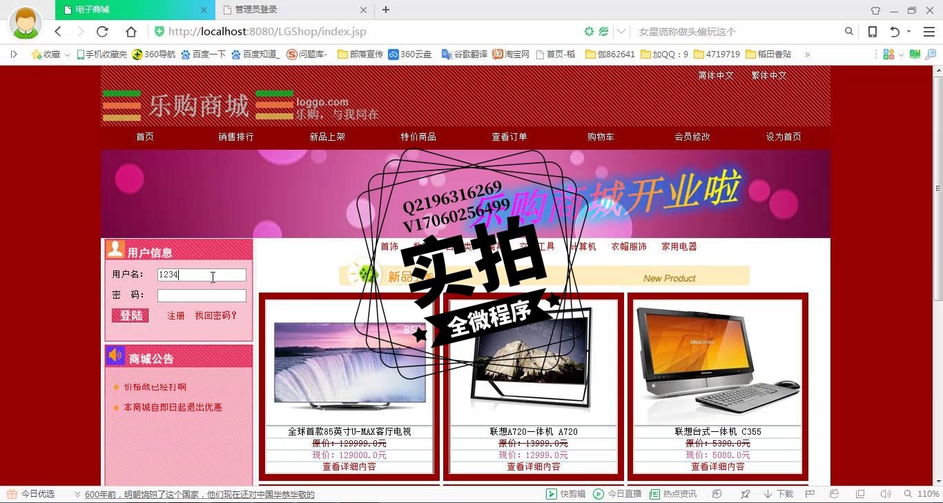Open the skin shirt icon in title bar
943x503 pixels.
coord(875,10)
